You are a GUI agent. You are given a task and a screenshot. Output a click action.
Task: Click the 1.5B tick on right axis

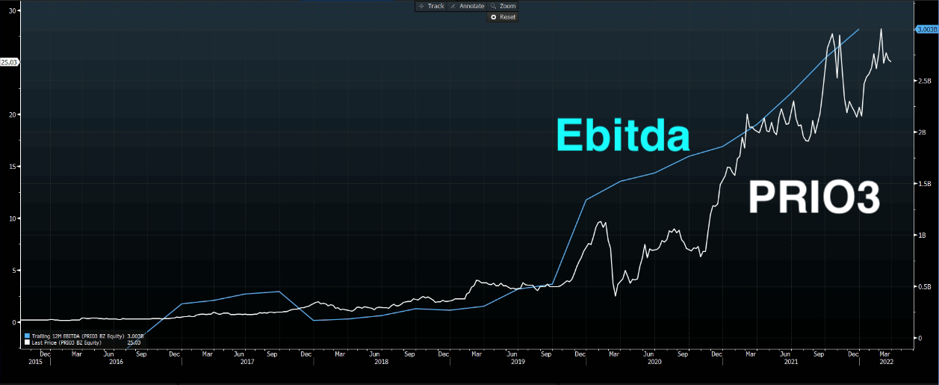pyautogui.click(x=923, y=184)
